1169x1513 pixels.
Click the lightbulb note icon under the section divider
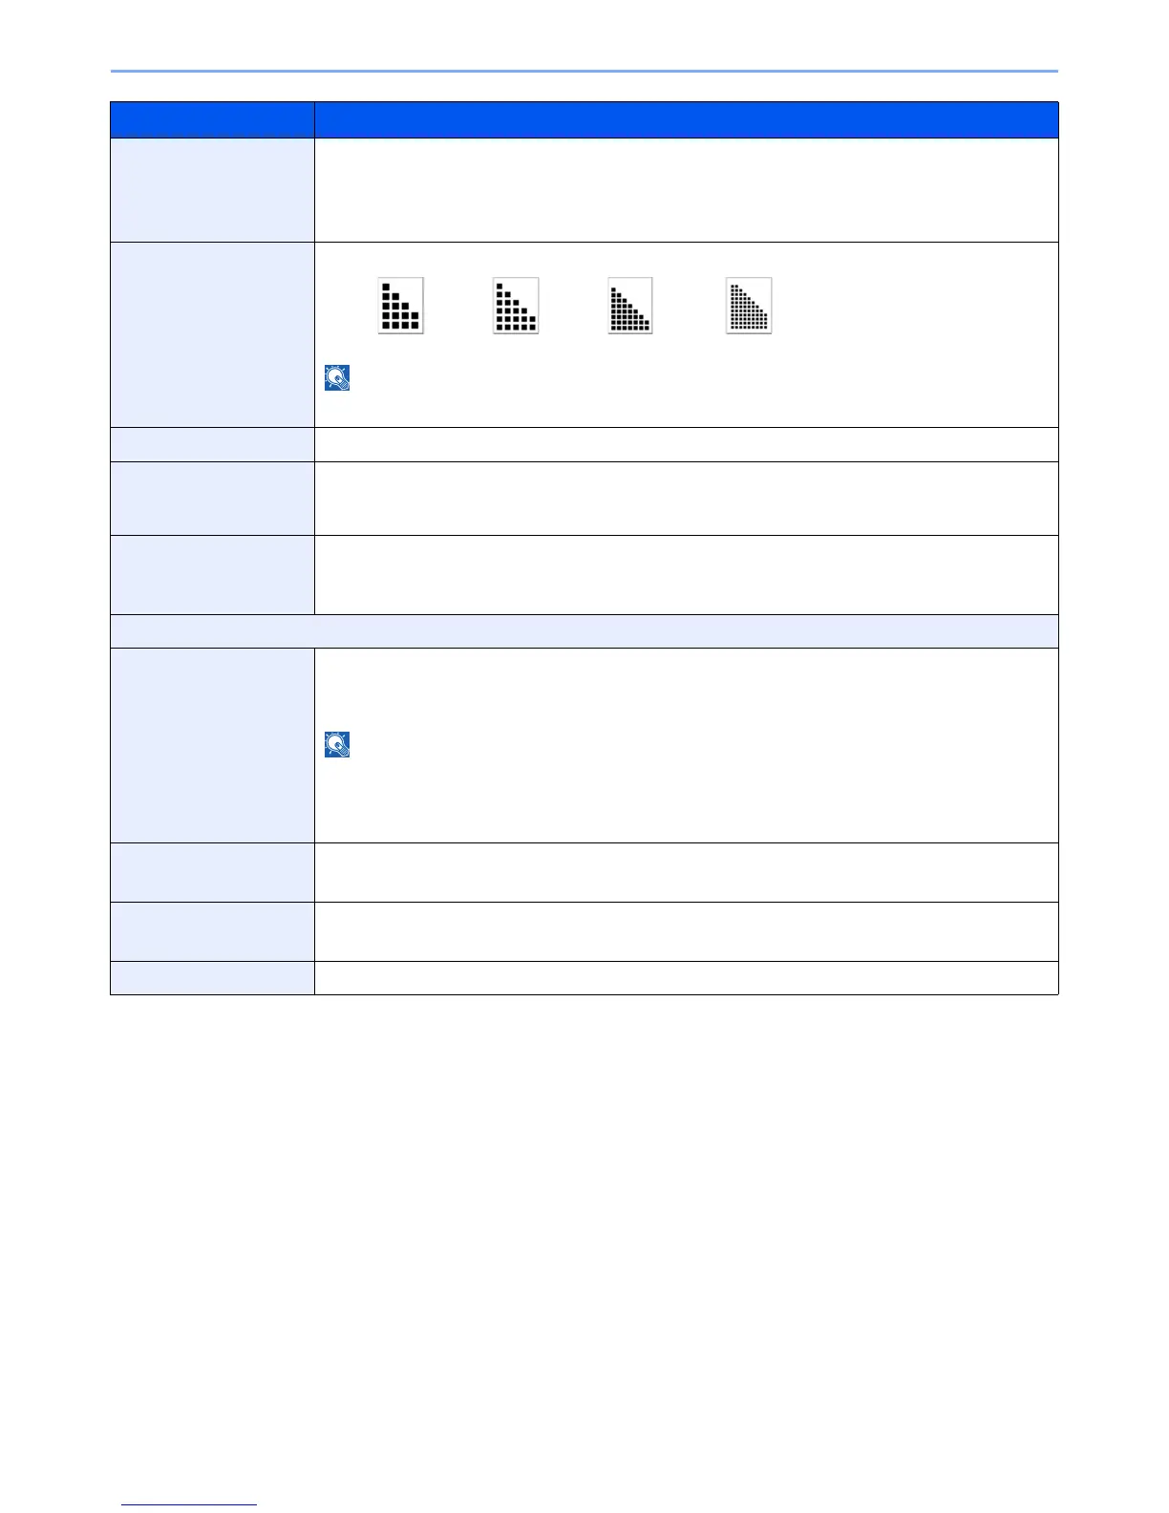(337, 745)
